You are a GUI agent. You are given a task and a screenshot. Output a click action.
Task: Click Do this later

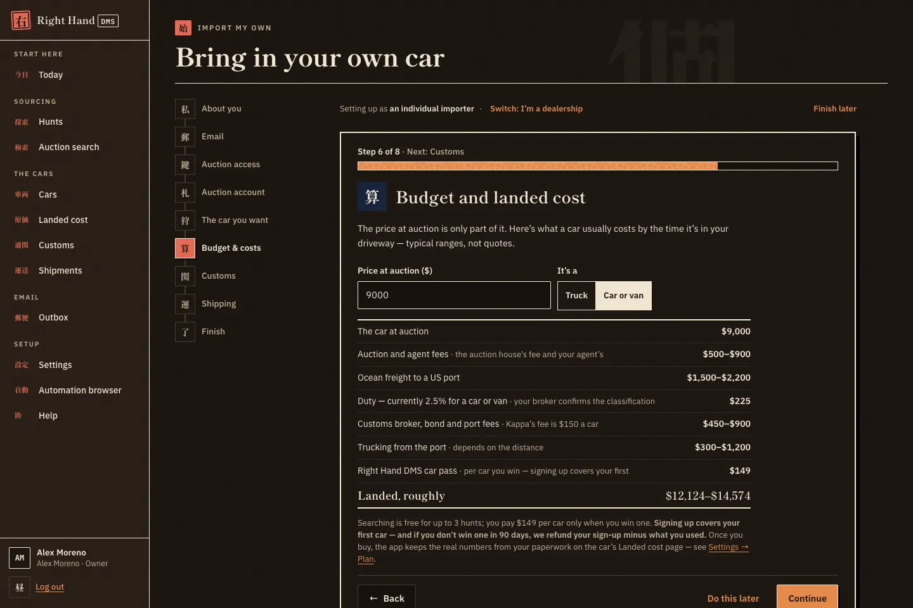733,598
